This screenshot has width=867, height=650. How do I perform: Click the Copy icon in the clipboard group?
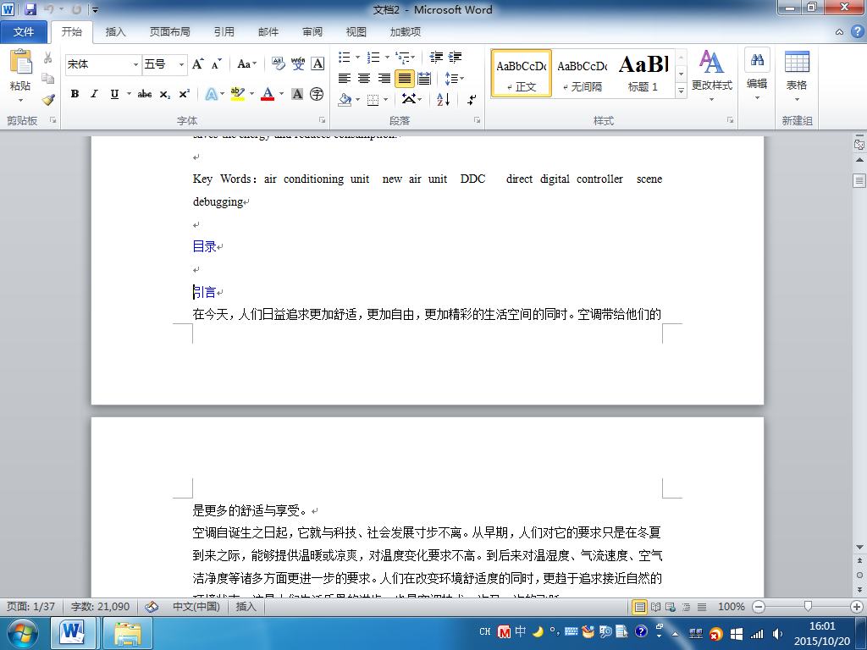coord(48,79)
